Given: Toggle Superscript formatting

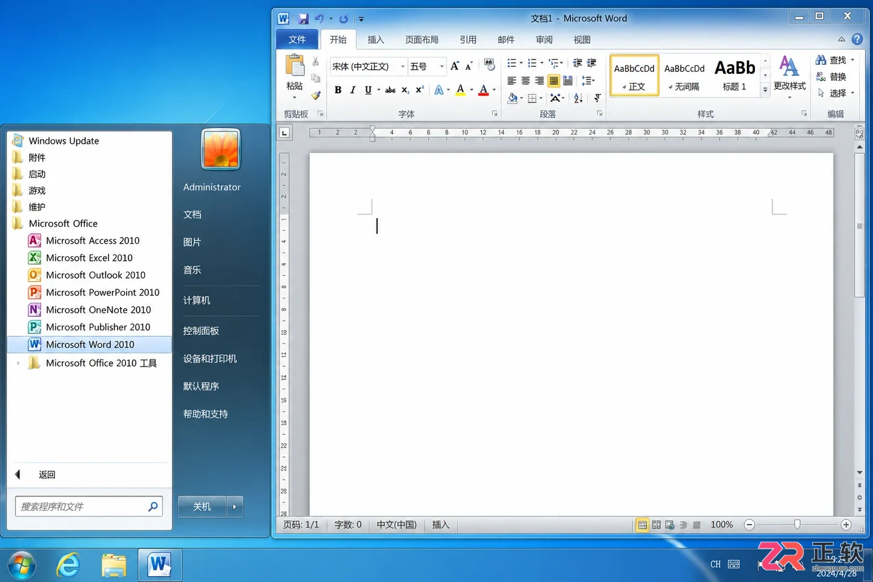Looking at the screenshot, I should click(x=420, y=90).
